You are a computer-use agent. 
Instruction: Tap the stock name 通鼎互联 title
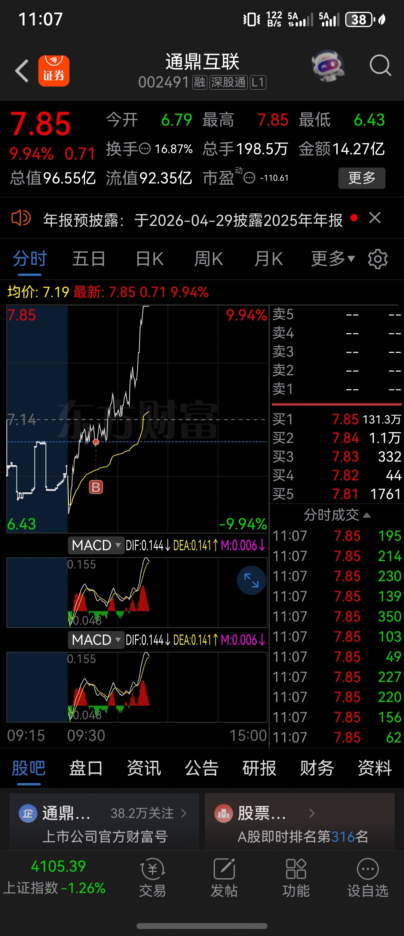(x=202, y=62)
